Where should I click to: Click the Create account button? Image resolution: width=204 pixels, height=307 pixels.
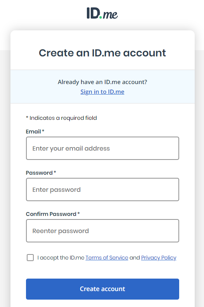tap(102, 289)
